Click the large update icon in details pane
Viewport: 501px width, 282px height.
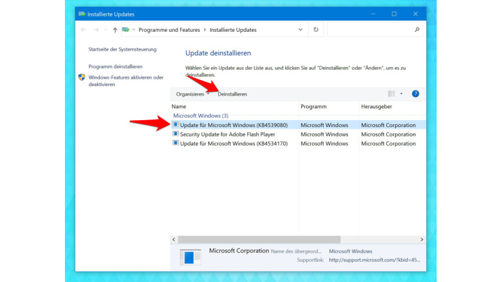click(x=190, y=256)
